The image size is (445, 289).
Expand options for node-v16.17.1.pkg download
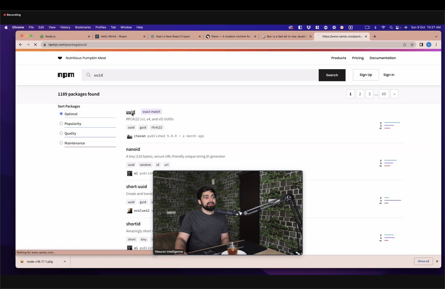[x=65, y=262]
